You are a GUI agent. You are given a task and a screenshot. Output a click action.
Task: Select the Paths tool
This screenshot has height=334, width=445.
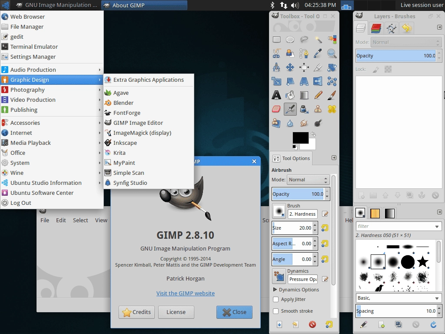(304, 53)
